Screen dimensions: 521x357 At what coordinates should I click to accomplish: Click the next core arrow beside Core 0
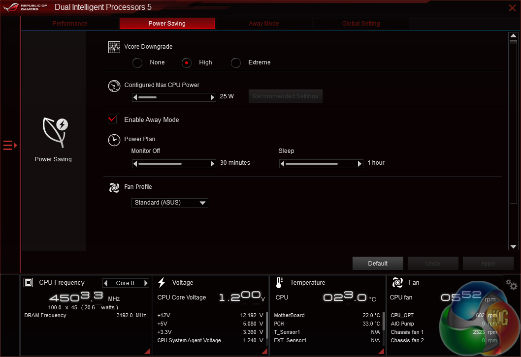pos(146,283)
